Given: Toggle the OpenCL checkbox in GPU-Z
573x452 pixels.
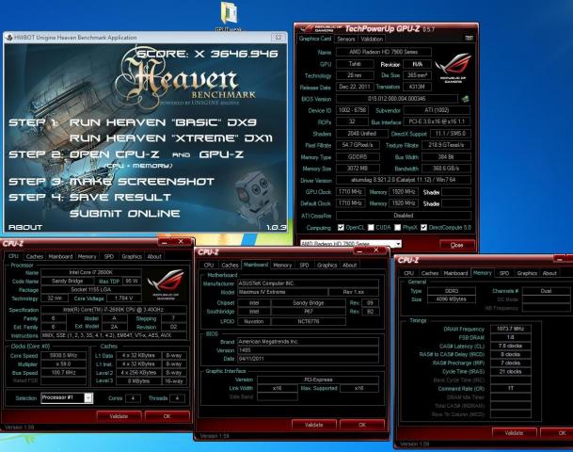Looking at the screenshot, I should [x=341, y=228].
